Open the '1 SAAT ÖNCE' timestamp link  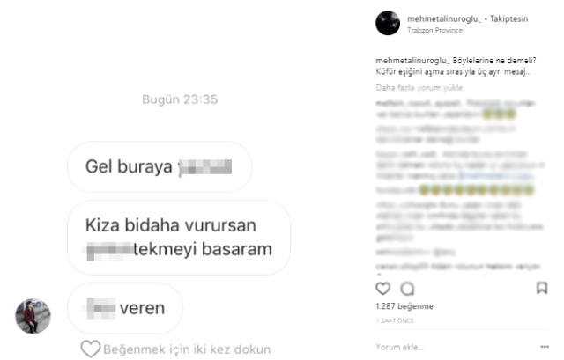click(x=395, y=320)
